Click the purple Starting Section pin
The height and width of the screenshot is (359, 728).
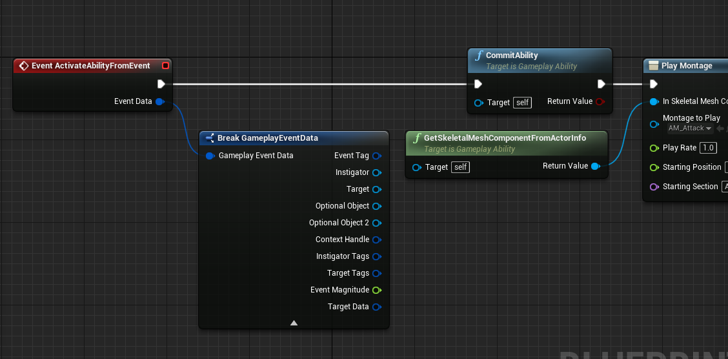[x=654, y=187]
